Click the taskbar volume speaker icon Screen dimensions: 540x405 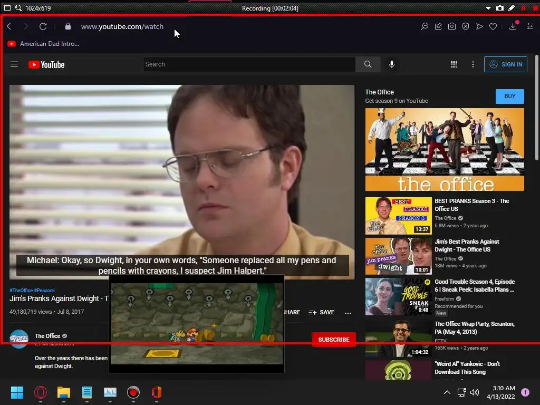475,392
